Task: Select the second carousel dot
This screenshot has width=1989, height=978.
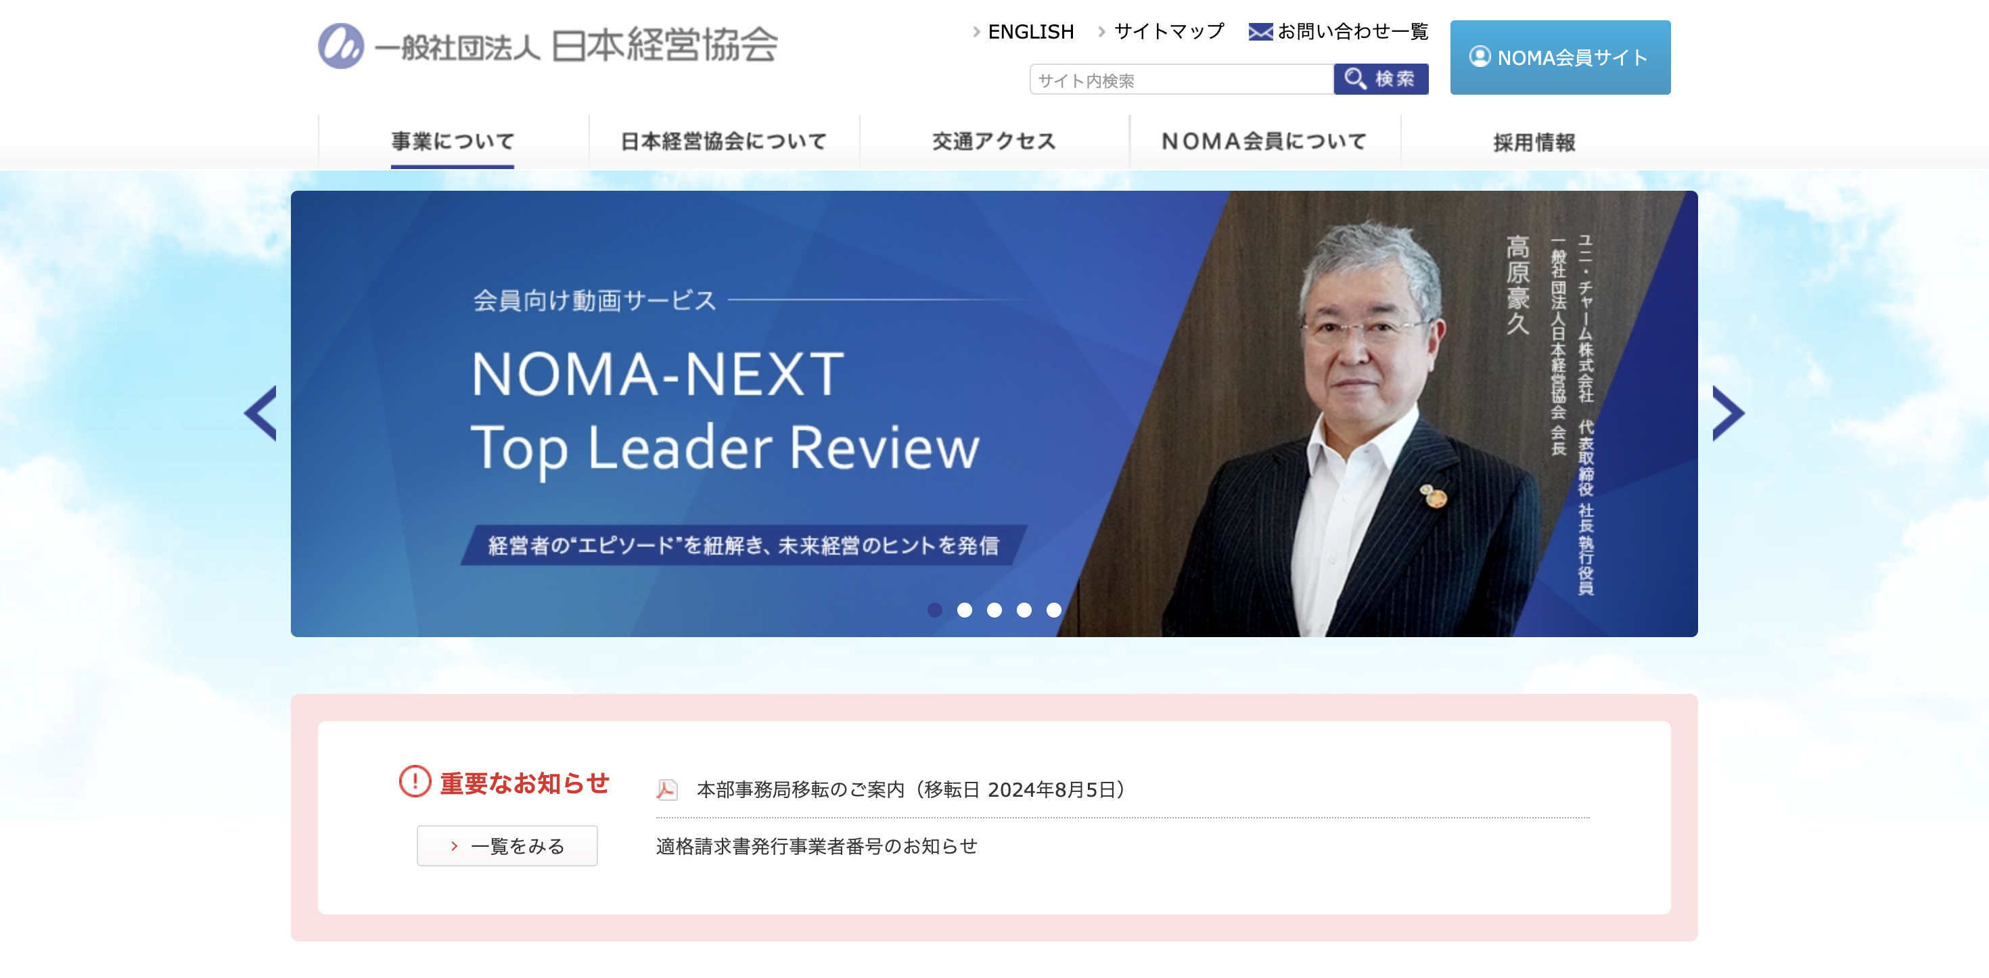Action: [x=964, y=611]
